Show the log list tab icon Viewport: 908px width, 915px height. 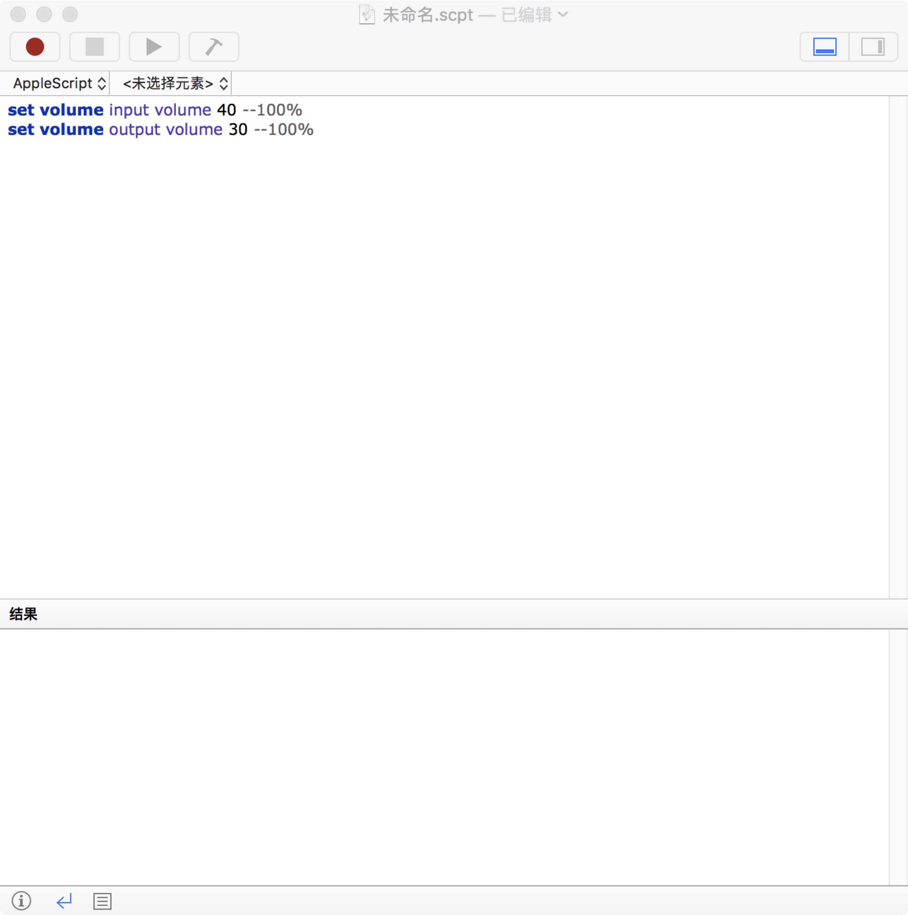point(102,901)
